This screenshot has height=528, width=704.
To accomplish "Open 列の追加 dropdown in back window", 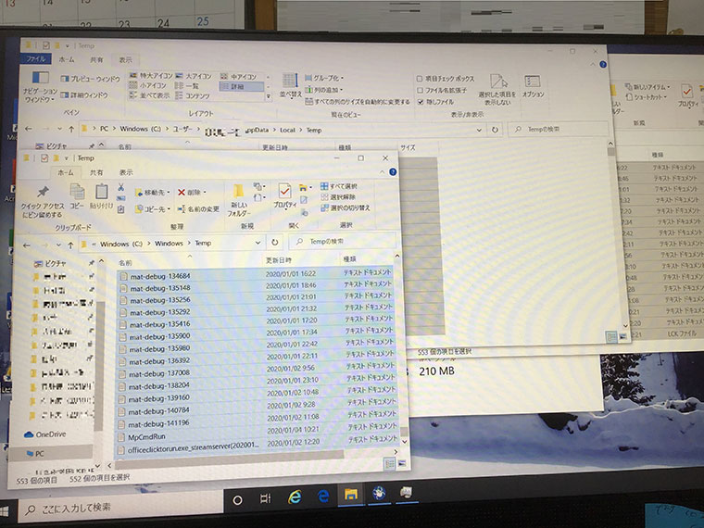I will (323, 90).
